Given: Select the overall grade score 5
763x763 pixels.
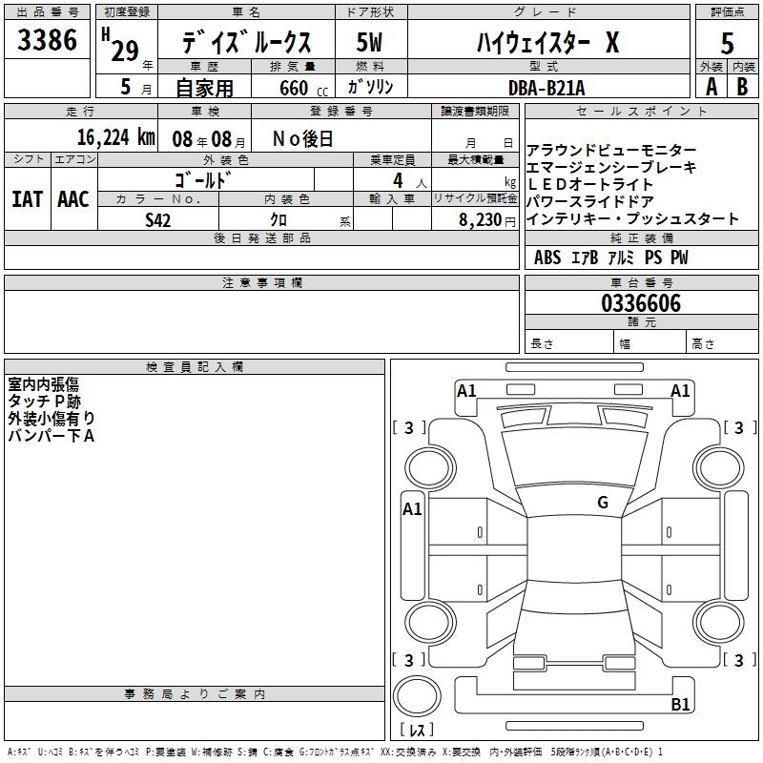Looking at the screenshot, I should tap(727, 44).
